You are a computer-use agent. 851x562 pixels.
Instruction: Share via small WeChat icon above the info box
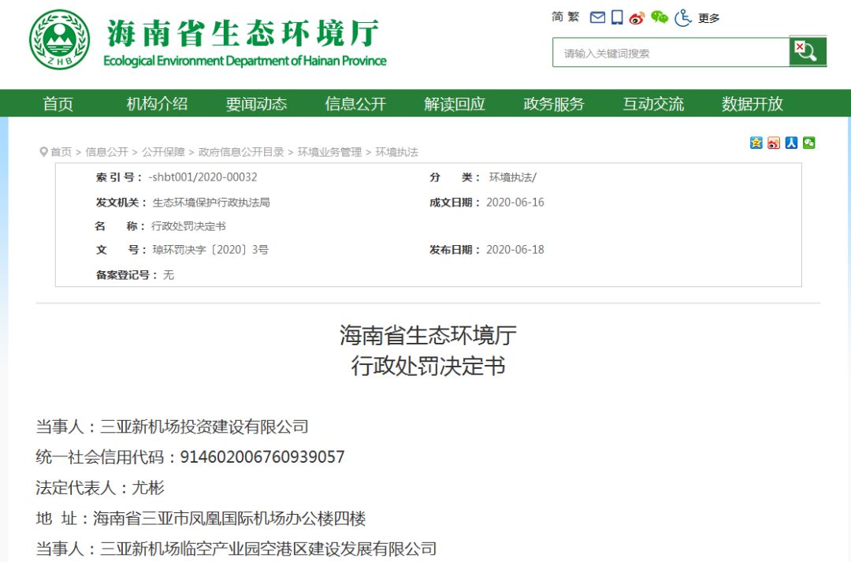click(x=809, y=143)
